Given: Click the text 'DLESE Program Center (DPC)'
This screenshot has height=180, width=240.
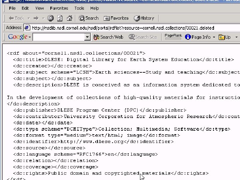Looking at the screenshot, I should click(98, 110).
